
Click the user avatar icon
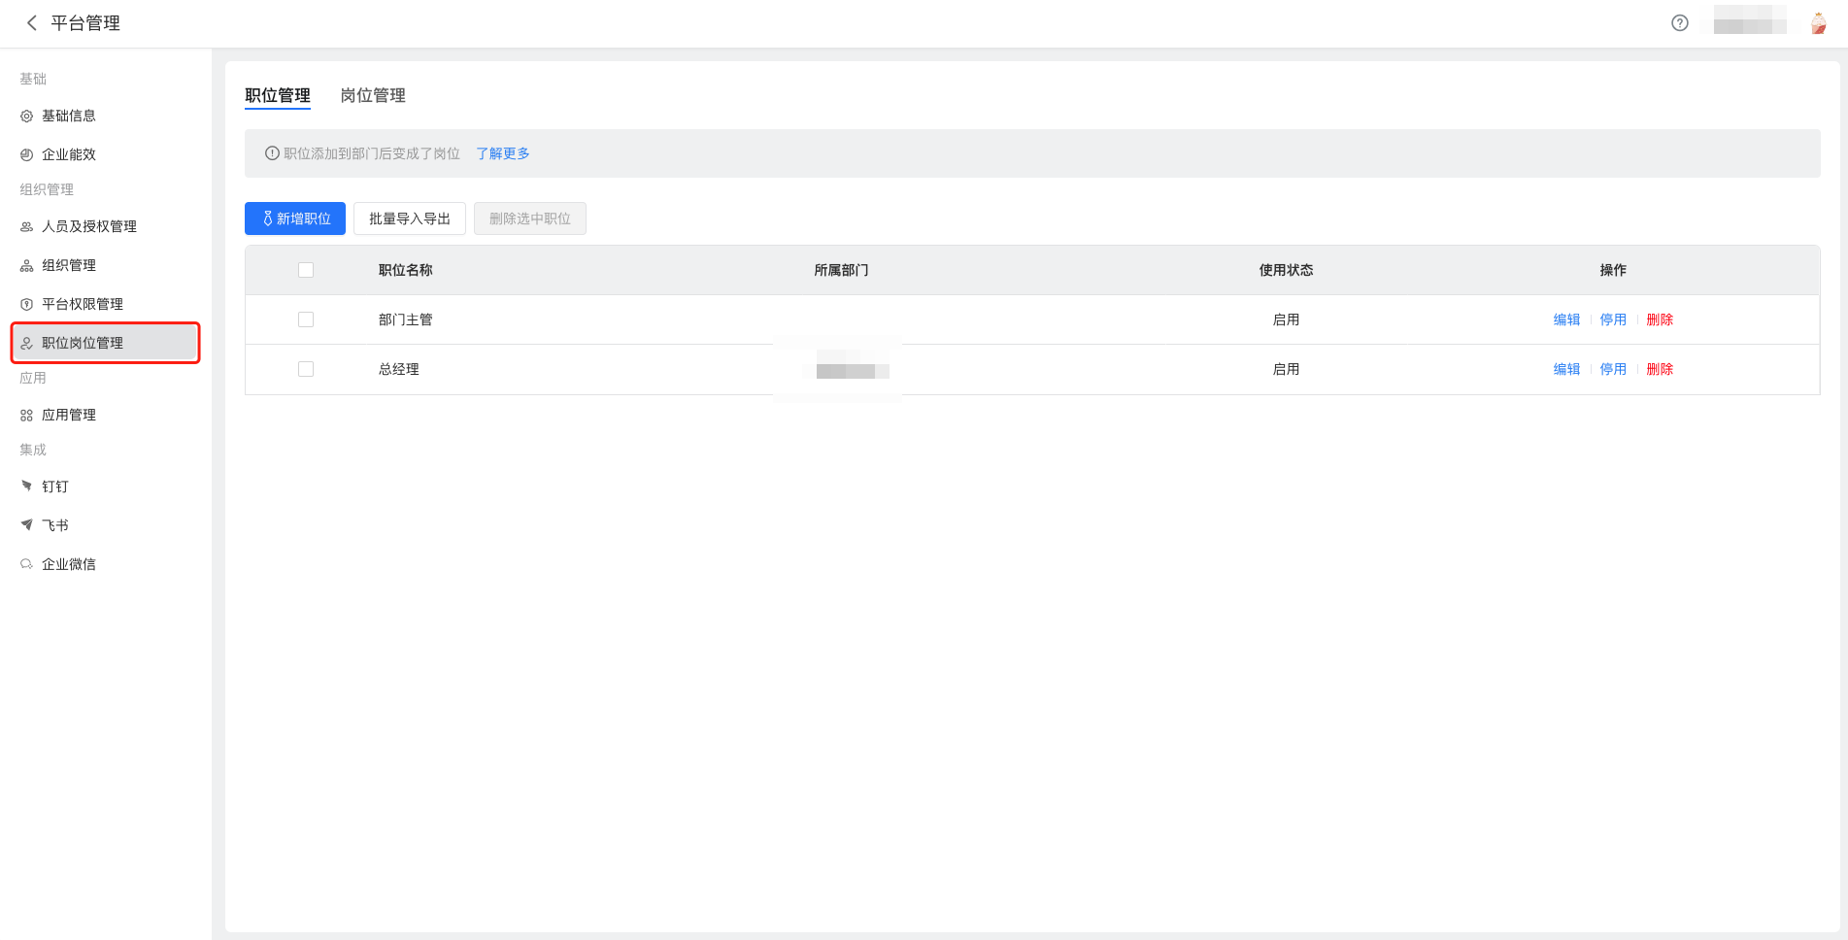1818,23
